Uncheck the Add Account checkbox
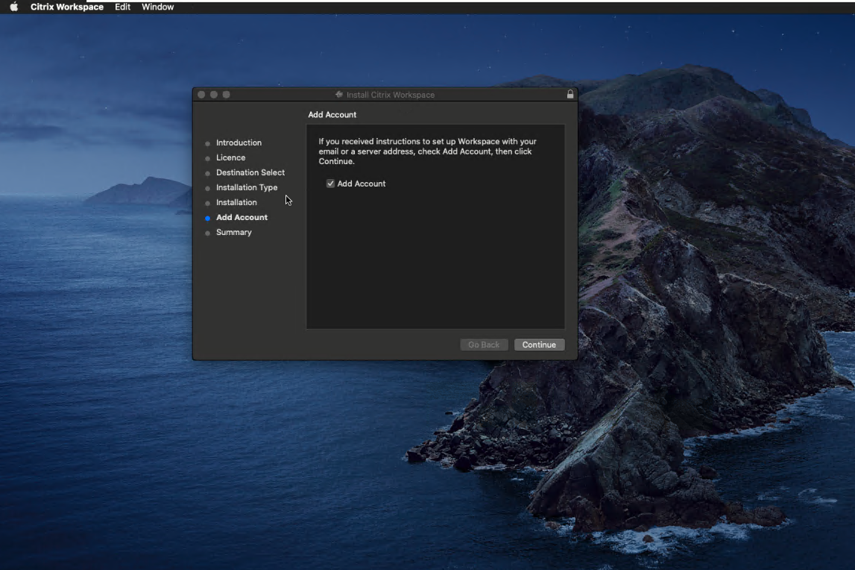This screenshot has width=855, height=570. click(x=330, y=184)
